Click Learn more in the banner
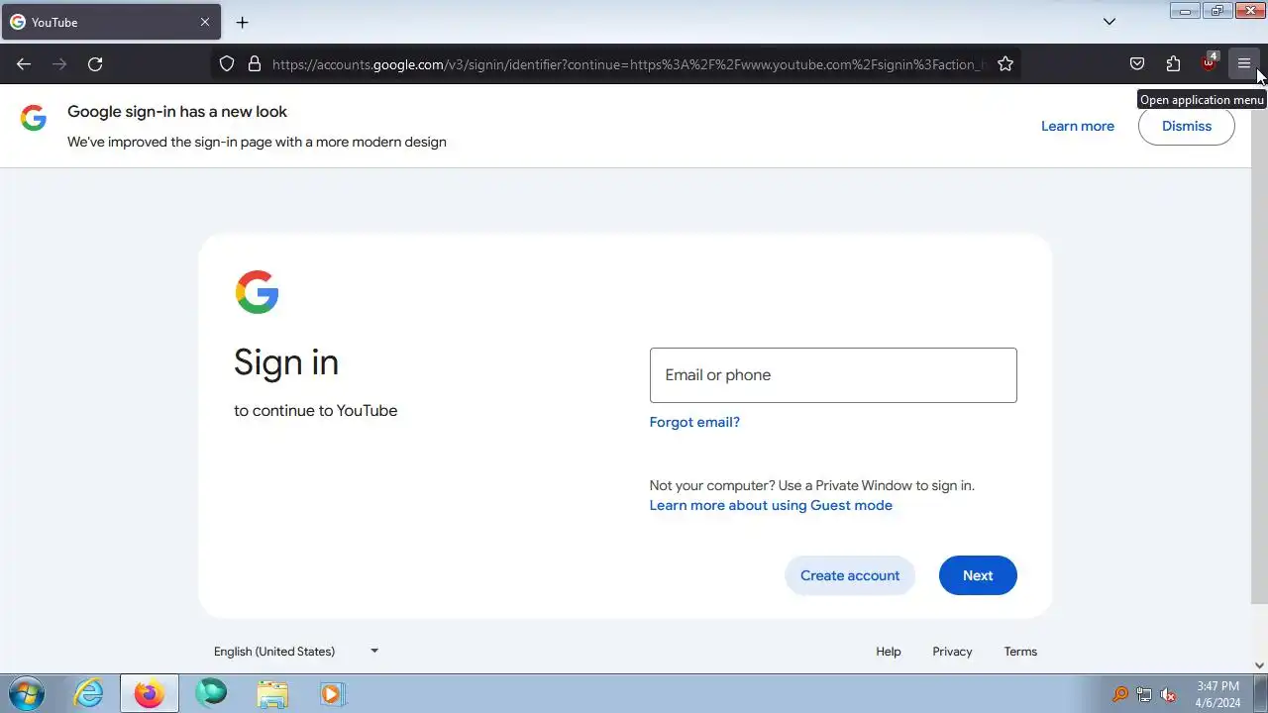1268x713 pixels. click(1078, 126)
